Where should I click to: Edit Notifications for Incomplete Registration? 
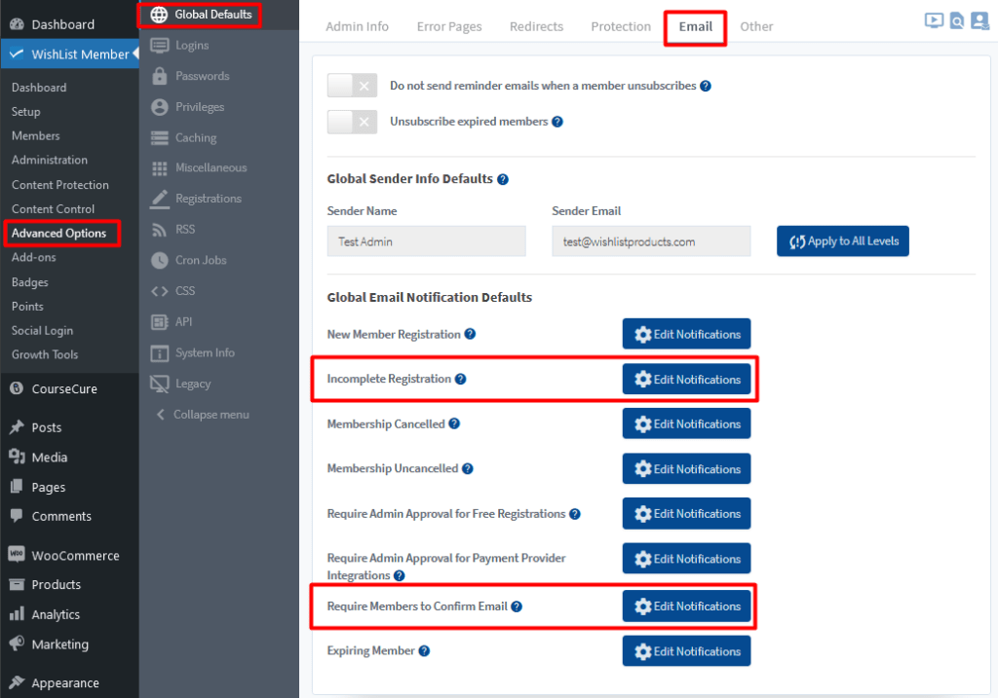[686, 379]
